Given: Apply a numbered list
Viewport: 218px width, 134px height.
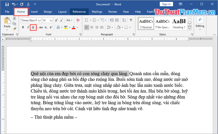Looking at the screenshot, I should tap(94, 20).
